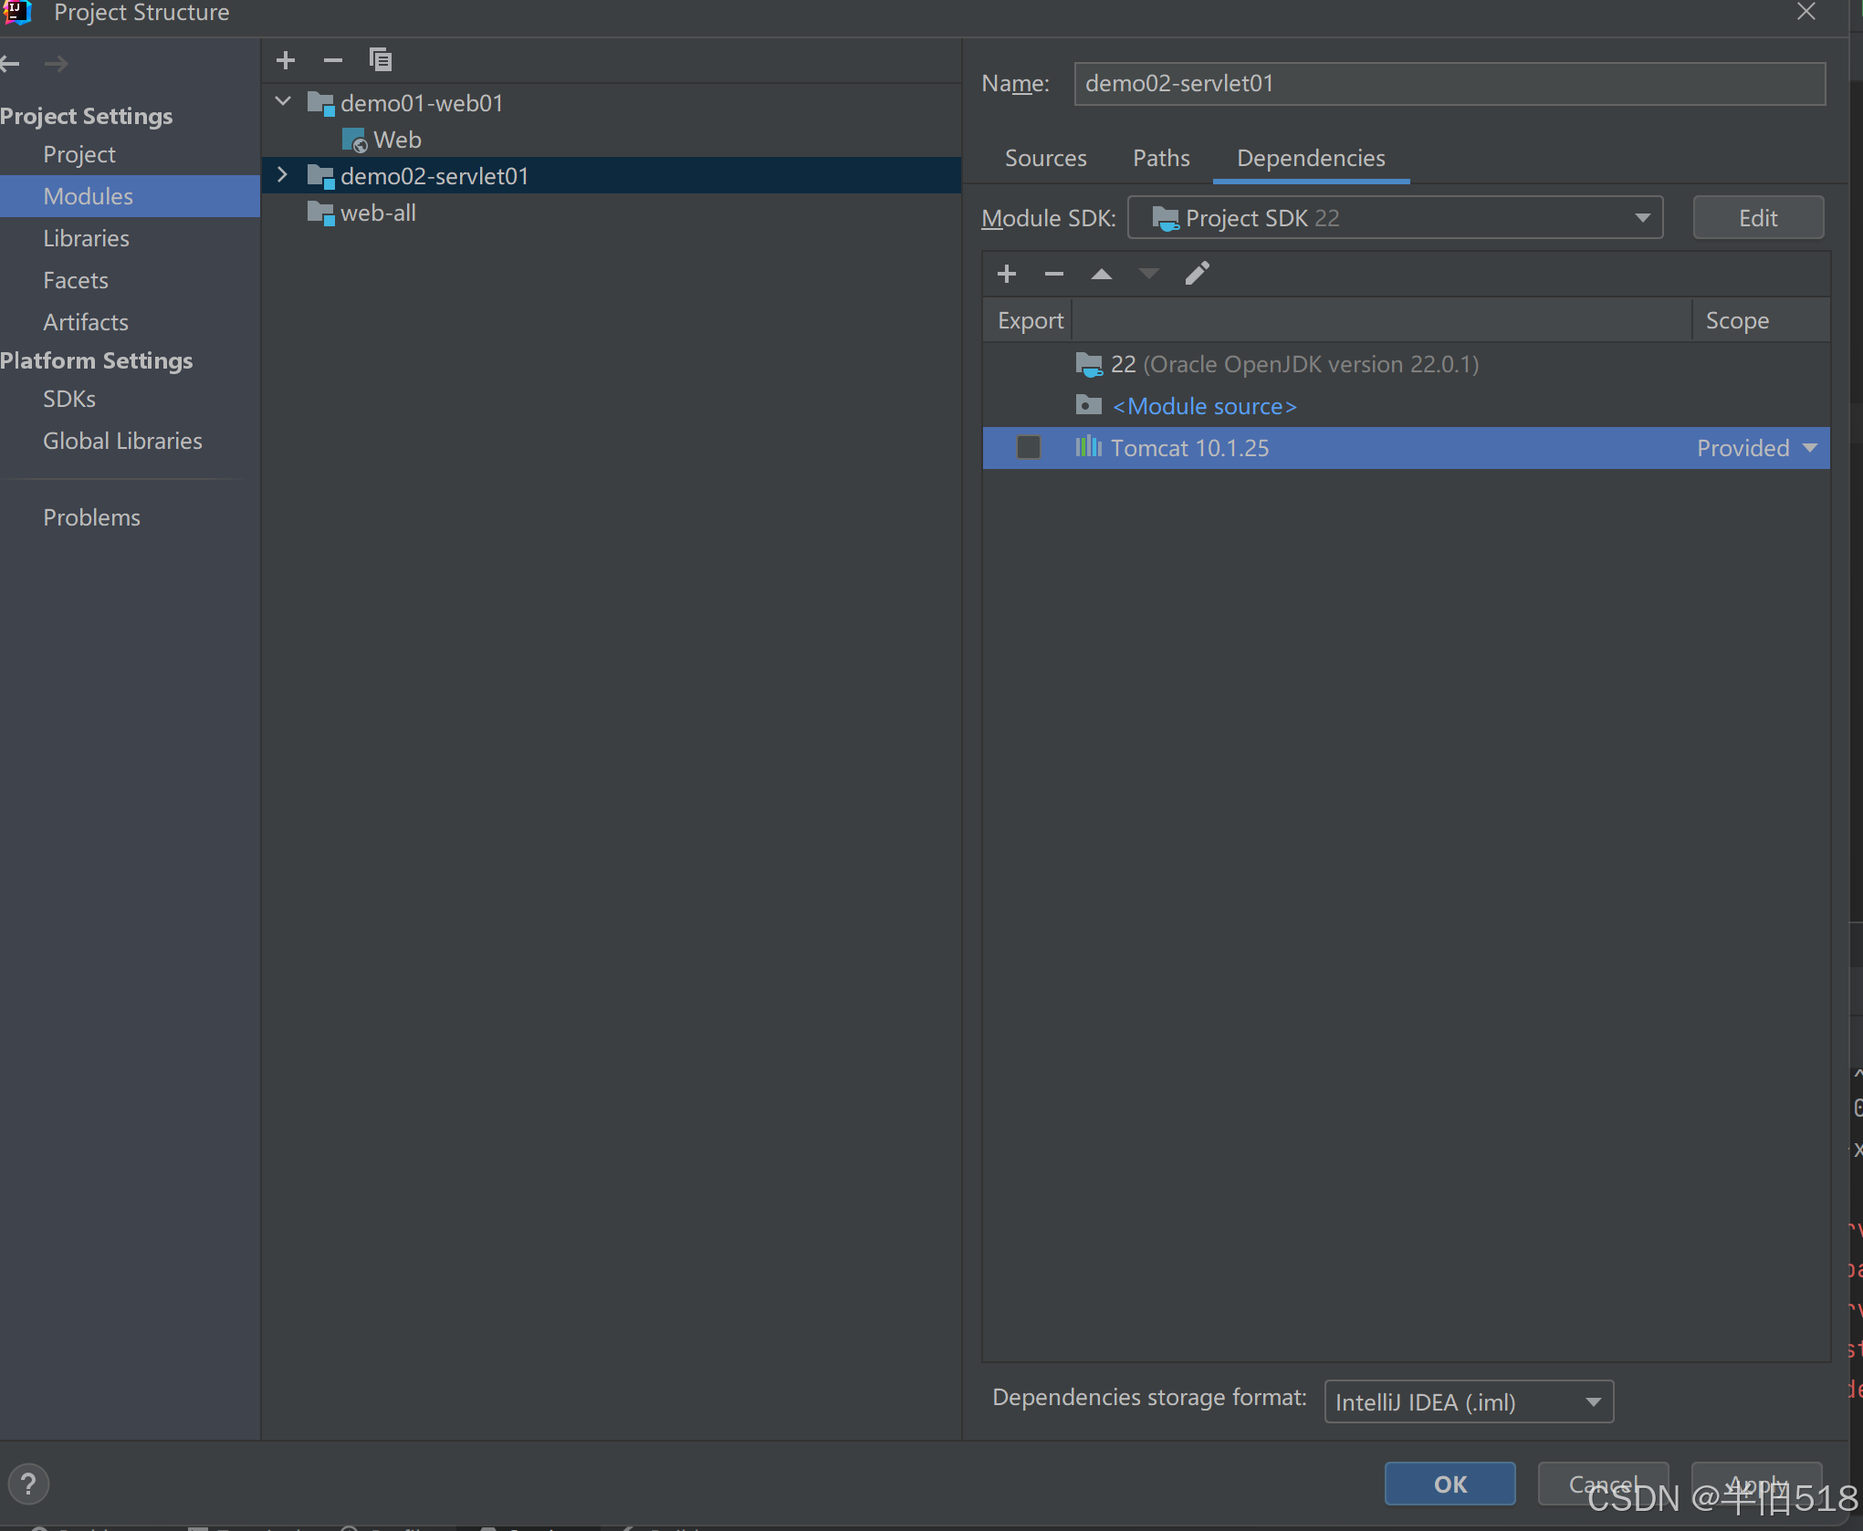Click the Apply button
The image size is (1863, 1531).
pyautogui.click(x=1757, y=1484)
